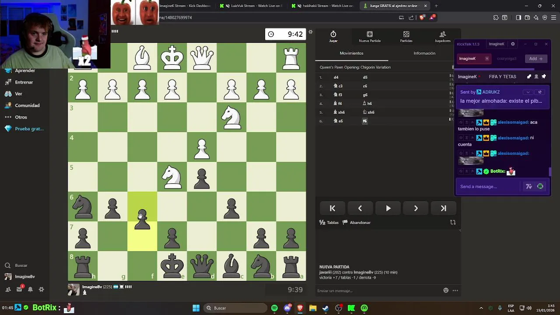Jump to first move in move list
The image size is (560, 315).
[332, 208]
